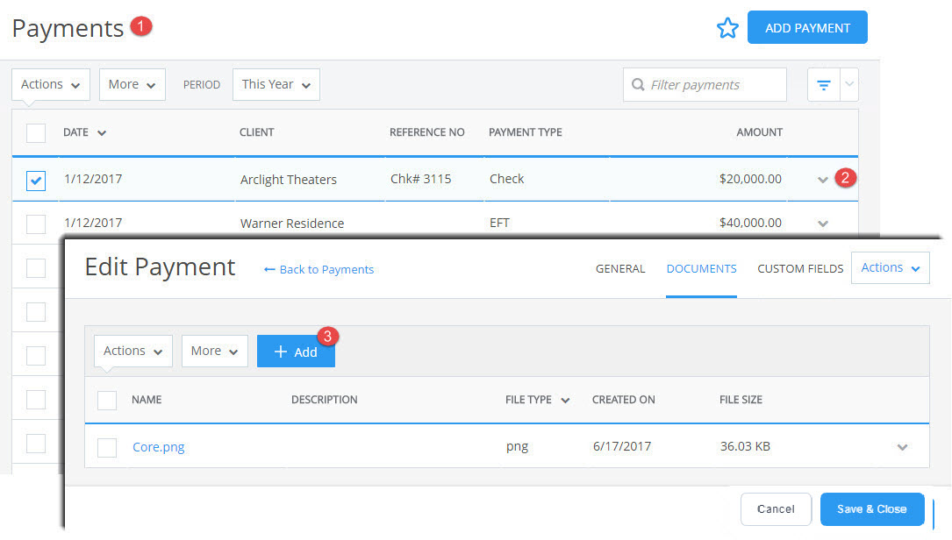The height and width of the screenshot is (540, 952).
Task: Switch to the DOCUMENTS tab
Action: click(701, 269)
